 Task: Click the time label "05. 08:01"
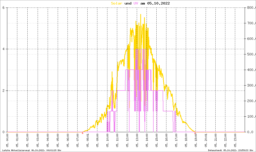[x=88, y=140]
